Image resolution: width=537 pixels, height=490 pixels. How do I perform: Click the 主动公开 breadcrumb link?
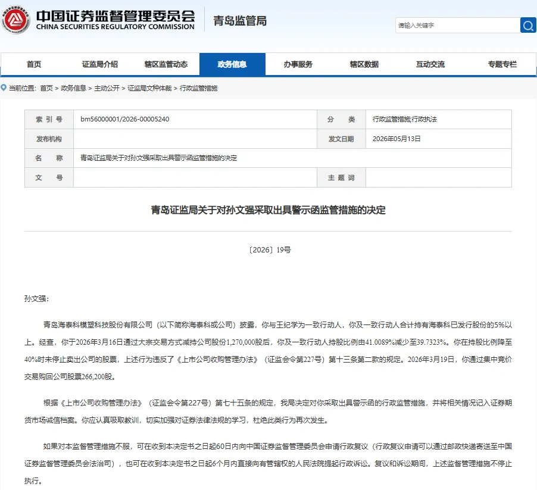(107, 88)
